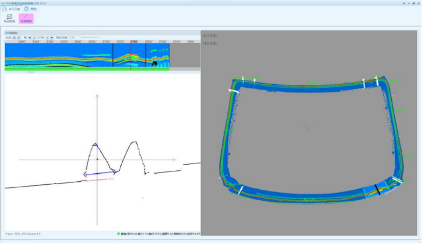Click the zoom factor value 7.07
This screenshot has height=244, width=423.
pos(72,37)
